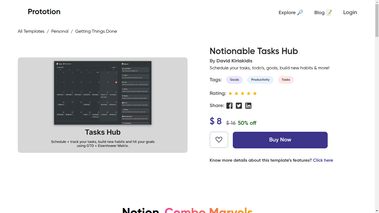
Task: Select the Tasks tag
Action: 286,80
